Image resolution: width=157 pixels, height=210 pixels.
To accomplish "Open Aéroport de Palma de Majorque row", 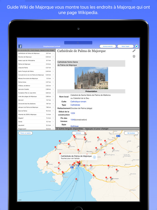I will 36,107.
